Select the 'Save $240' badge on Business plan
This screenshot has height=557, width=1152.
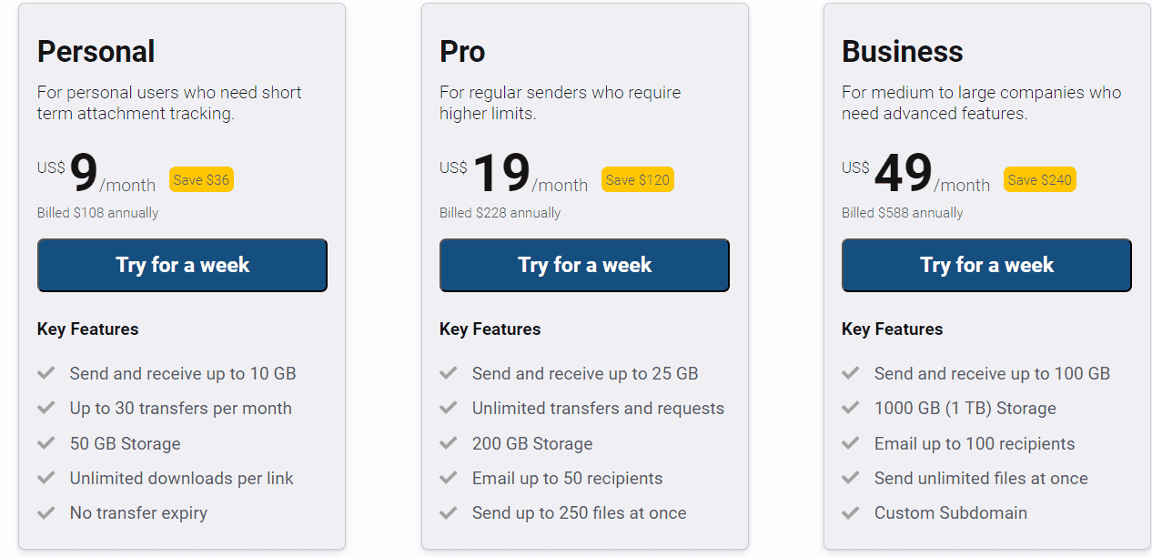tap(1040, 179)
